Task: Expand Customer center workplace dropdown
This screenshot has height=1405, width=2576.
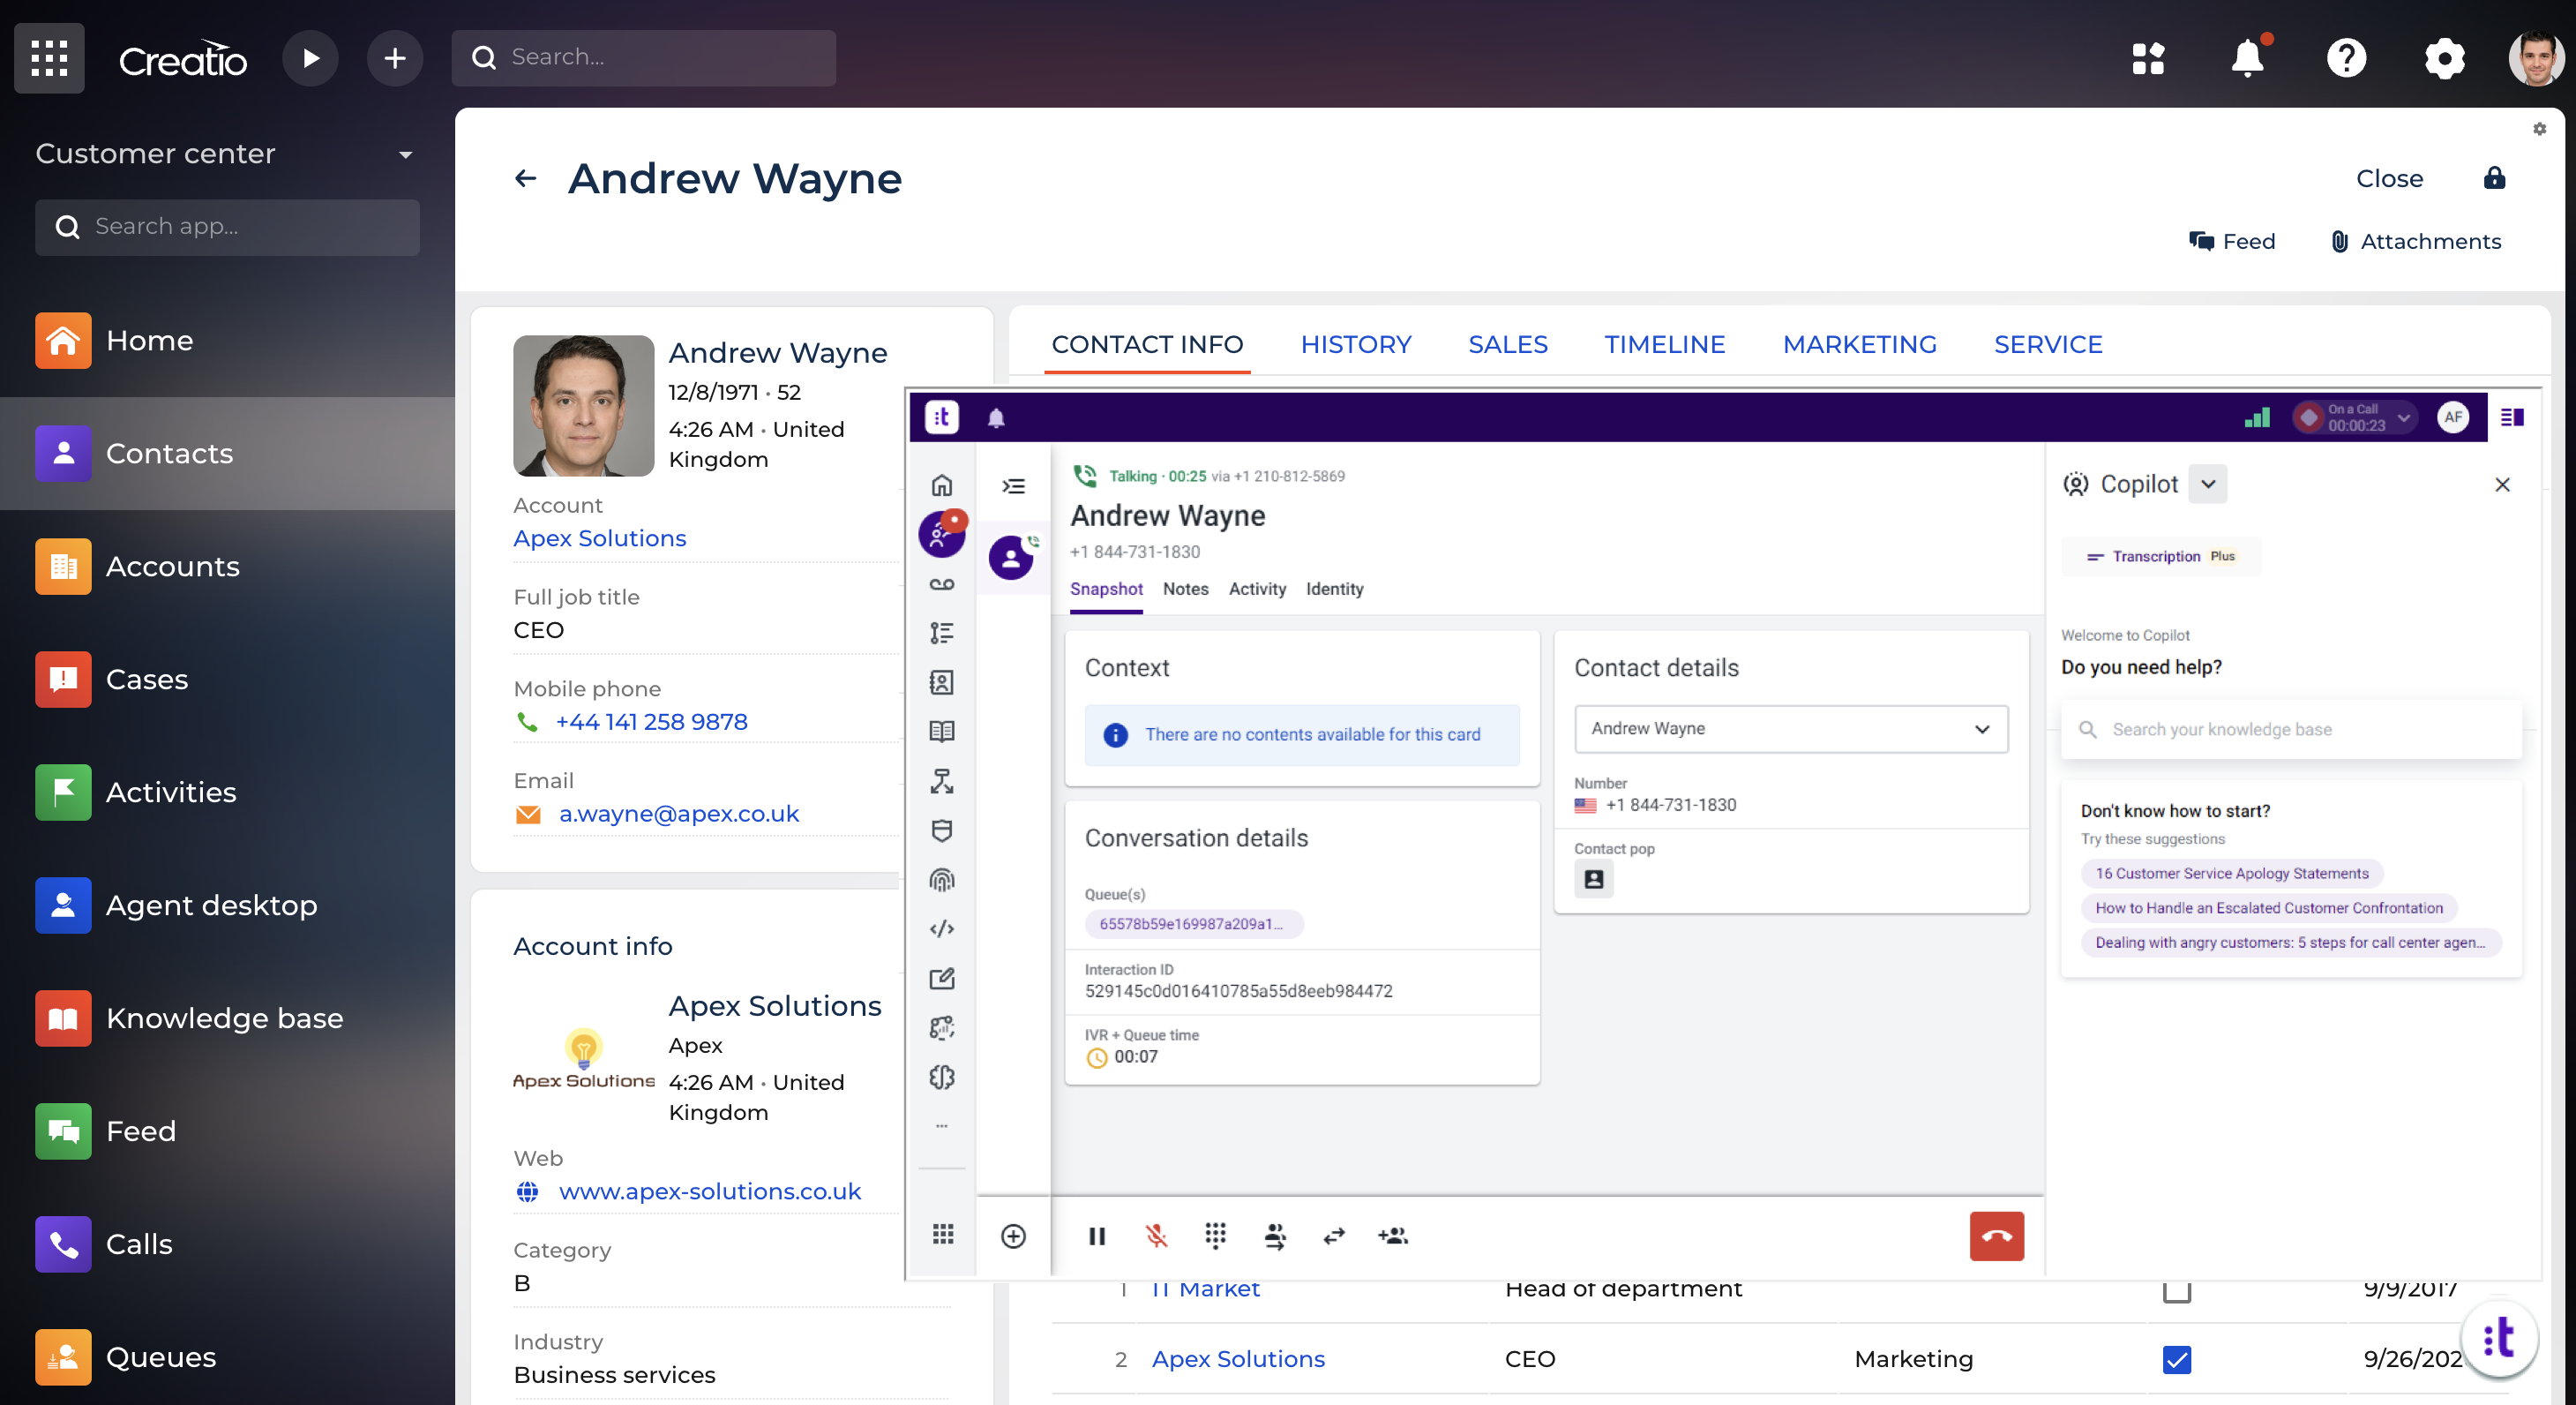Action: tap(405, 154)
